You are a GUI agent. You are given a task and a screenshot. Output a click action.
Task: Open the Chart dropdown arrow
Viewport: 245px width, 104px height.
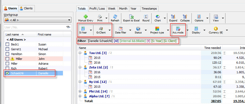pyautogui.click(x=165, y=18)
